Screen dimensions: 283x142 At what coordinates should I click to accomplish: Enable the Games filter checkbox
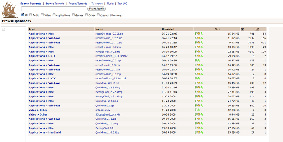pyautogui.click(x=73, y=15)
